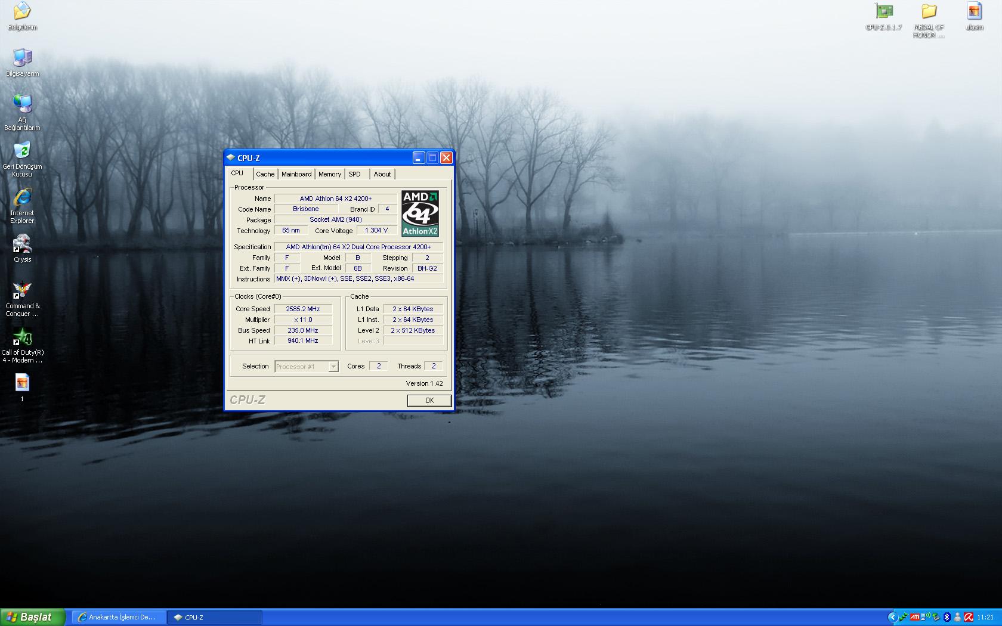Open the Avira antivirus tray icon
Image resolution: width=1002 pixels, height=626 pixels.
click(x=969, y=617)
